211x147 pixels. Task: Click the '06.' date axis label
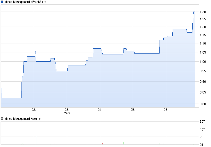pyautogui.click(x=166, y=110)
